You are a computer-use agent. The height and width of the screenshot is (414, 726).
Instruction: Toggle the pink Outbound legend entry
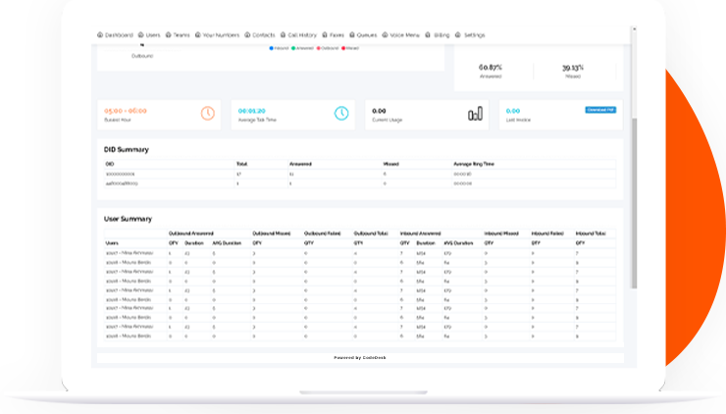tap(328, 48)
